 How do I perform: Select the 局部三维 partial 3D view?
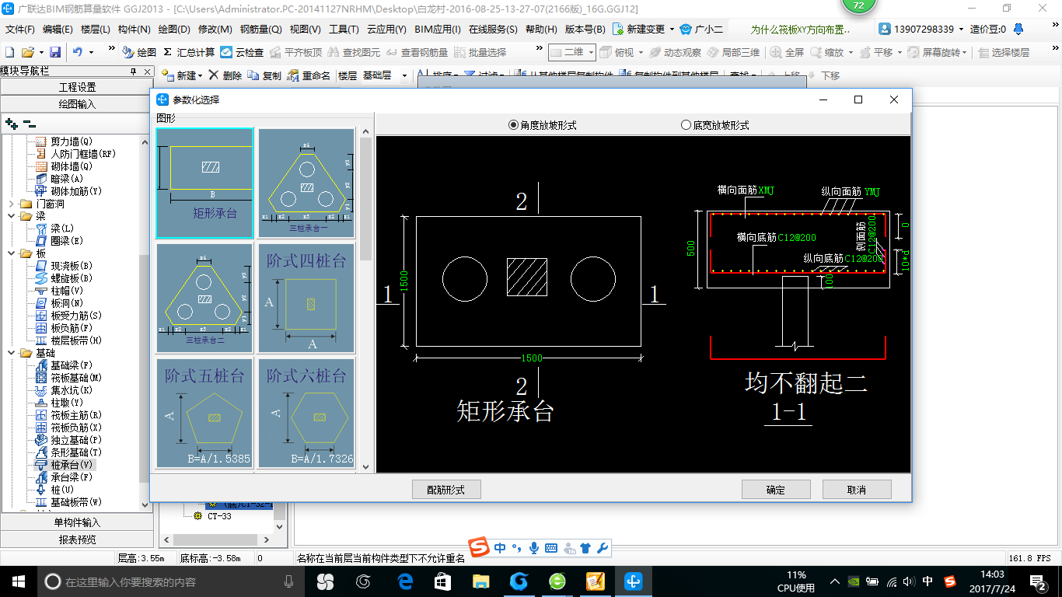click(x=733, y=52)
